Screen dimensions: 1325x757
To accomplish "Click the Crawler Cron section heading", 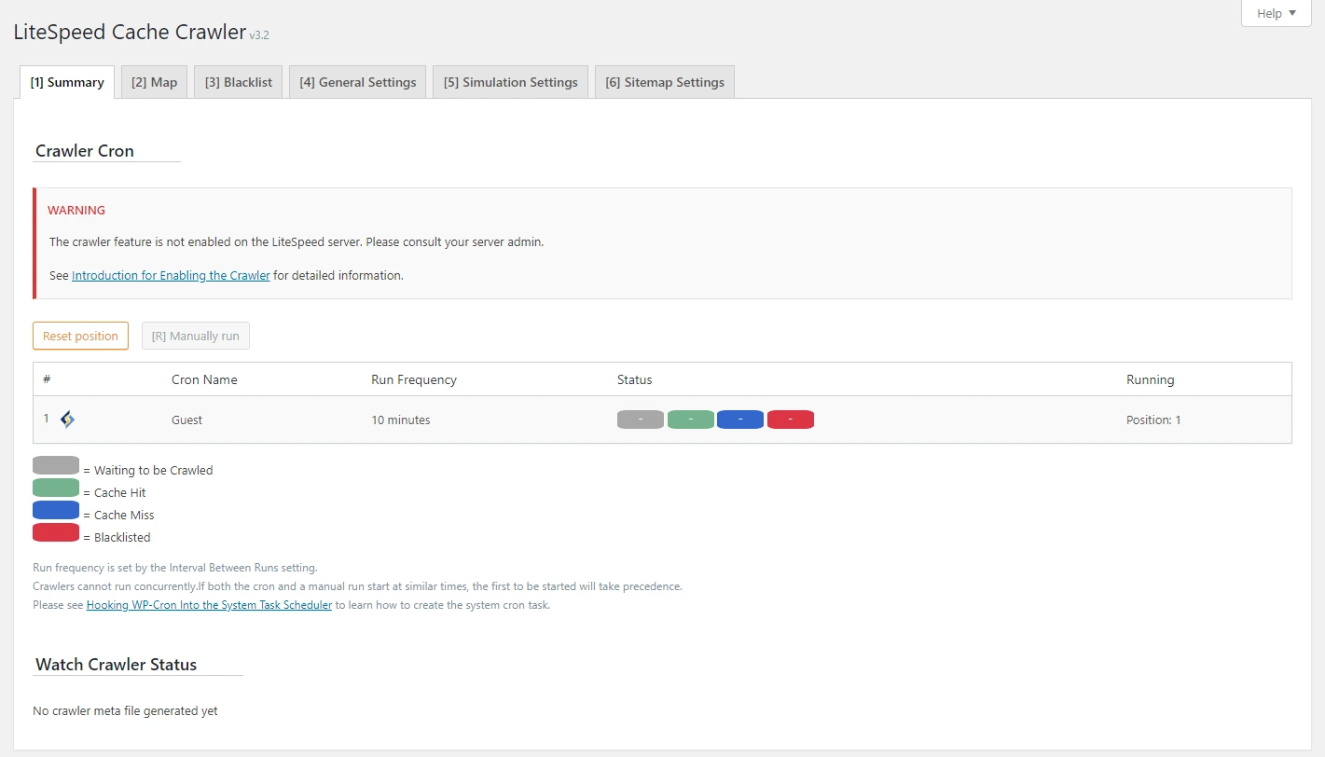I will 85,150.
